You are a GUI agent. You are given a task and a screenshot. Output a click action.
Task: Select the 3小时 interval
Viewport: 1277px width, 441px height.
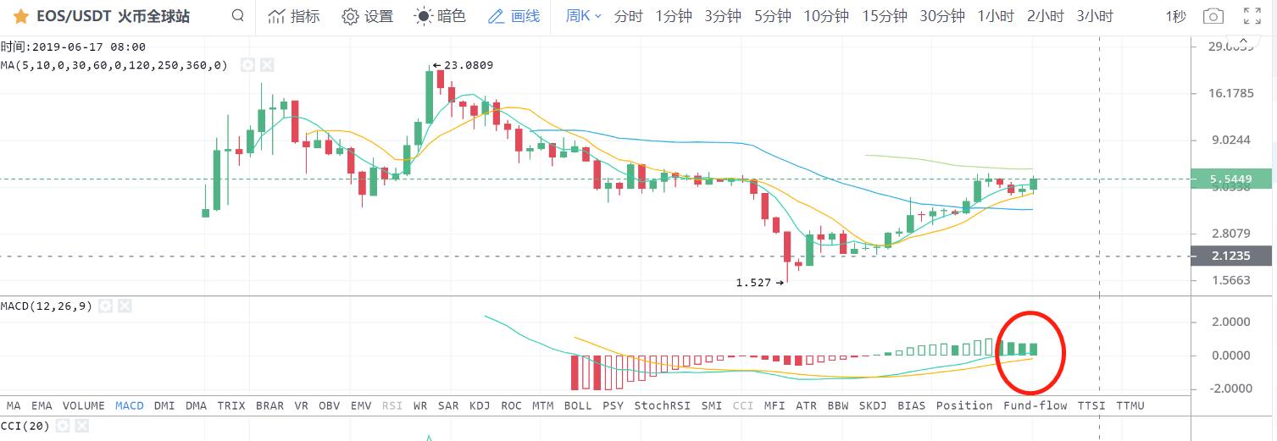[1095, 16]
